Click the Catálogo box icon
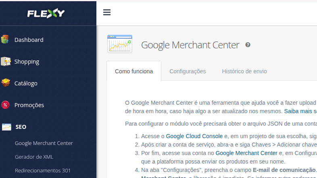 click(x=6, y=83)
